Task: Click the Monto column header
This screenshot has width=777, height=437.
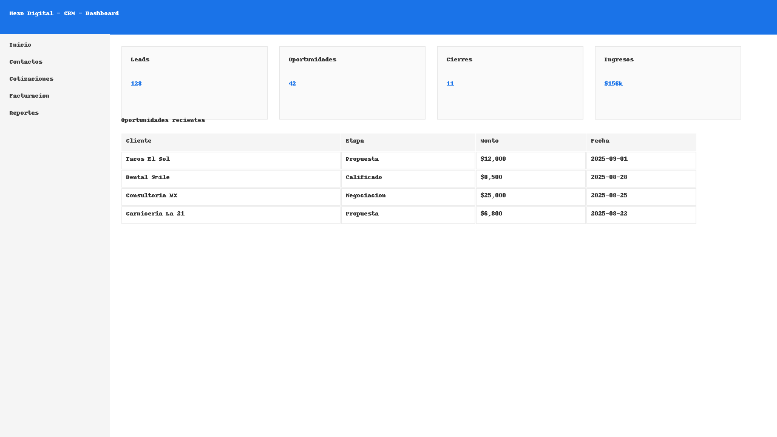Action: pyautogui.click(x=531, y=142)
